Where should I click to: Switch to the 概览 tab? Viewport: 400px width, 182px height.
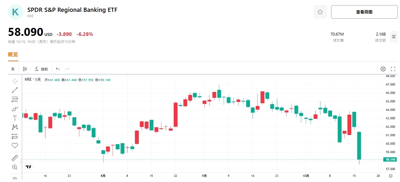pyautogui.click(x=13, y=54)
